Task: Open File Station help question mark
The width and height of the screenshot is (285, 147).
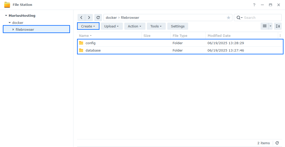Action: pyautogui.click(x=254, y=5)
